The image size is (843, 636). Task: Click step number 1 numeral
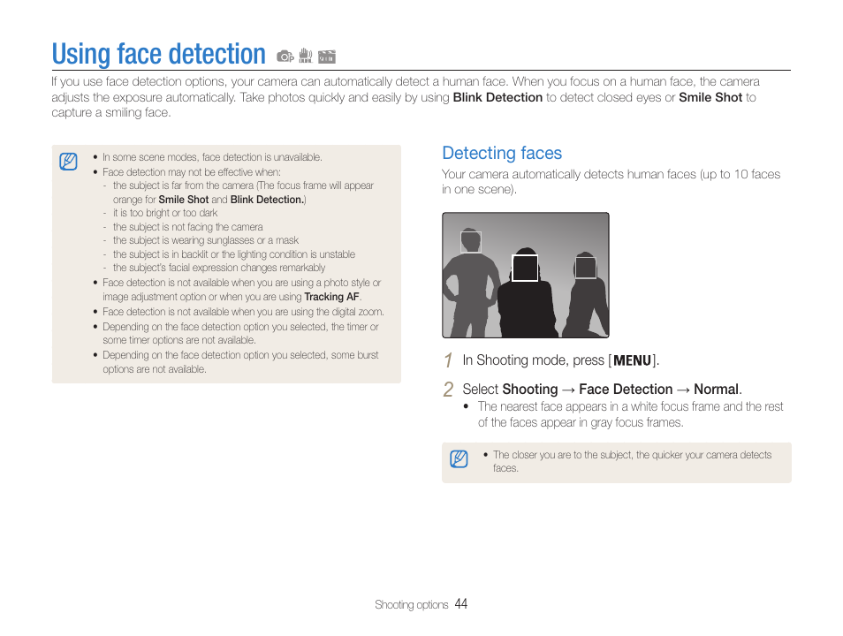pos(448,360)
